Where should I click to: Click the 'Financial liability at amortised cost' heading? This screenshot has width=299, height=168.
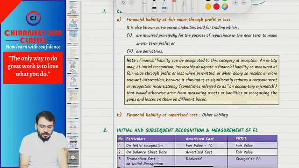(x=162, y=115)
